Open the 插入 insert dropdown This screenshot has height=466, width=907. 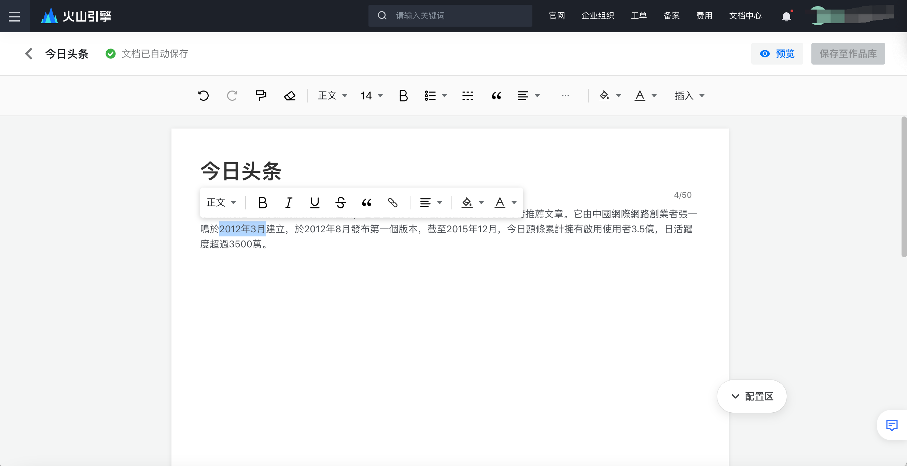pyautogui.click(x=689, y=95)
